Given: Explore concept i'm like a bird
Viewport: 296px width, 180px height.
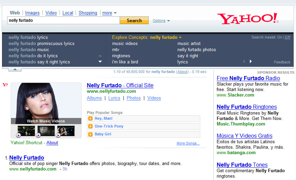Looking at the screenshot, I should 125,62.
